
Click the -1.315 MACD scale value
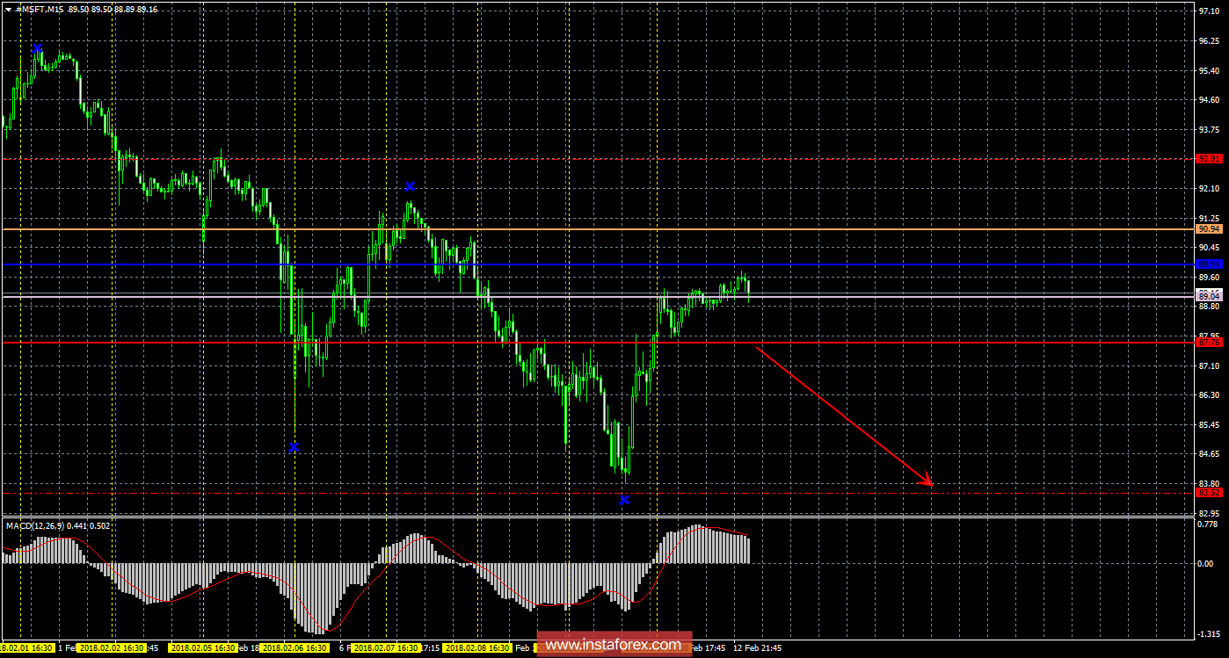pos(1209,633)
